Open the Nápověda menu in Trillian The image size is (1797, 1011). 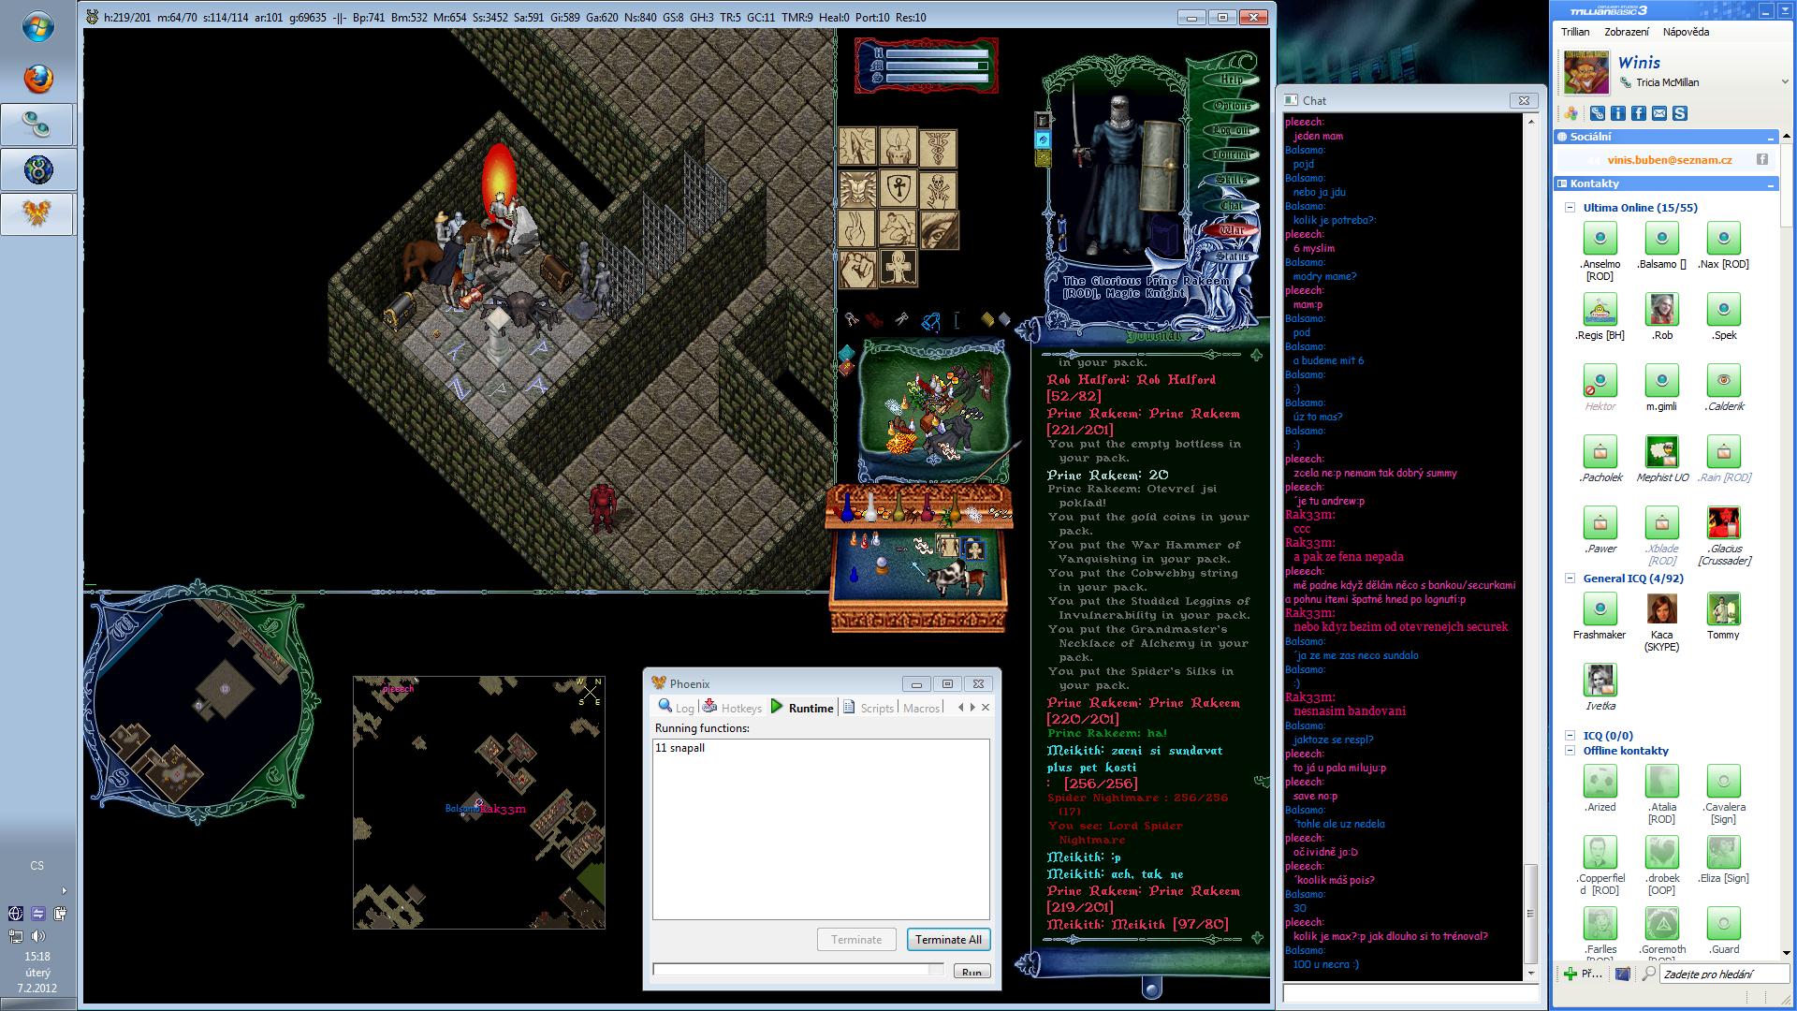click(1686, 32)
